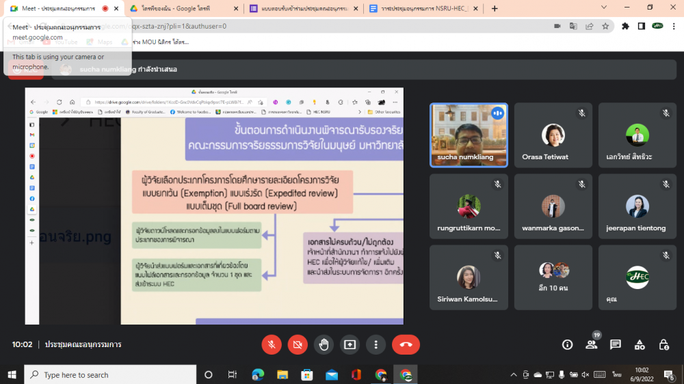The width and height of the screenshot is (684, 384).
Task: Open the chat messages panel
Action: point(615,344)
